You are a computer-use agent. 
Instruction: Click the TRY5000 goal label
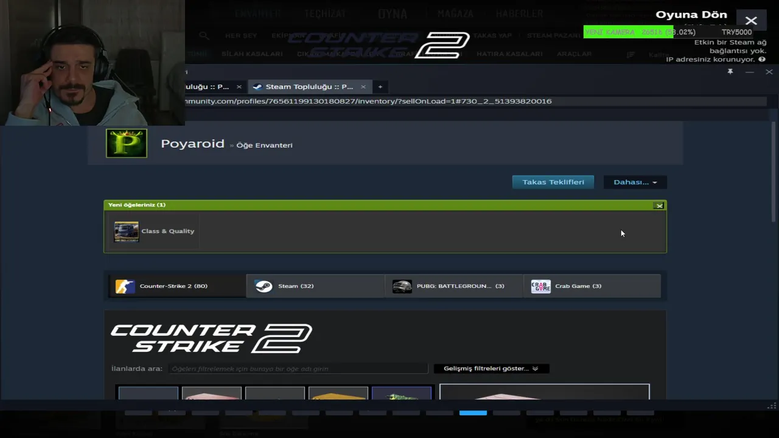pos(736,32)
